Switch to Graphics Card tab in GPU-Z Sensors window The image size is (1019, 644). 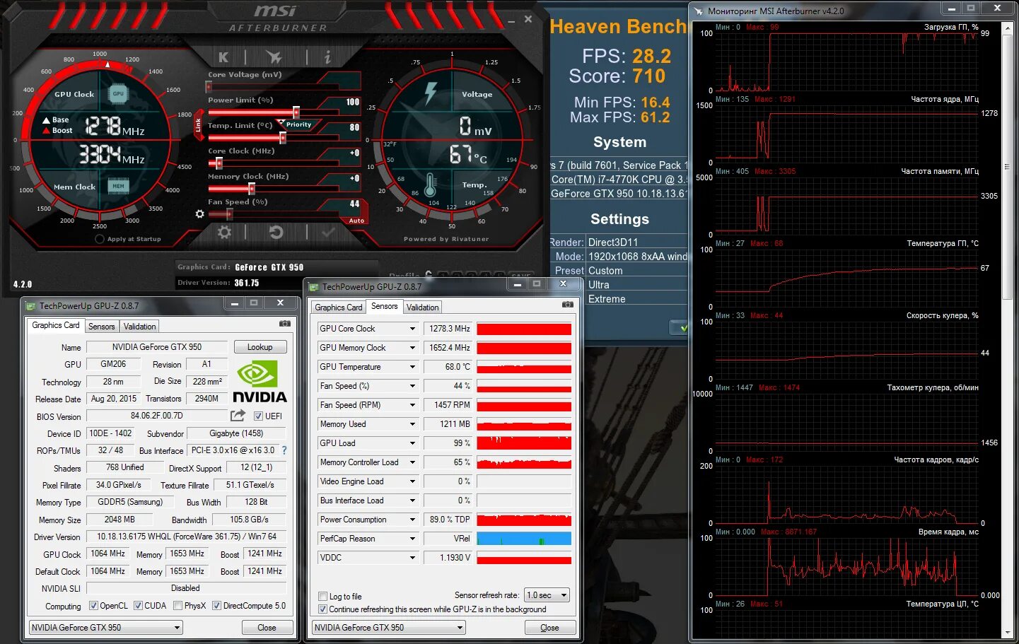pos(339,308)
